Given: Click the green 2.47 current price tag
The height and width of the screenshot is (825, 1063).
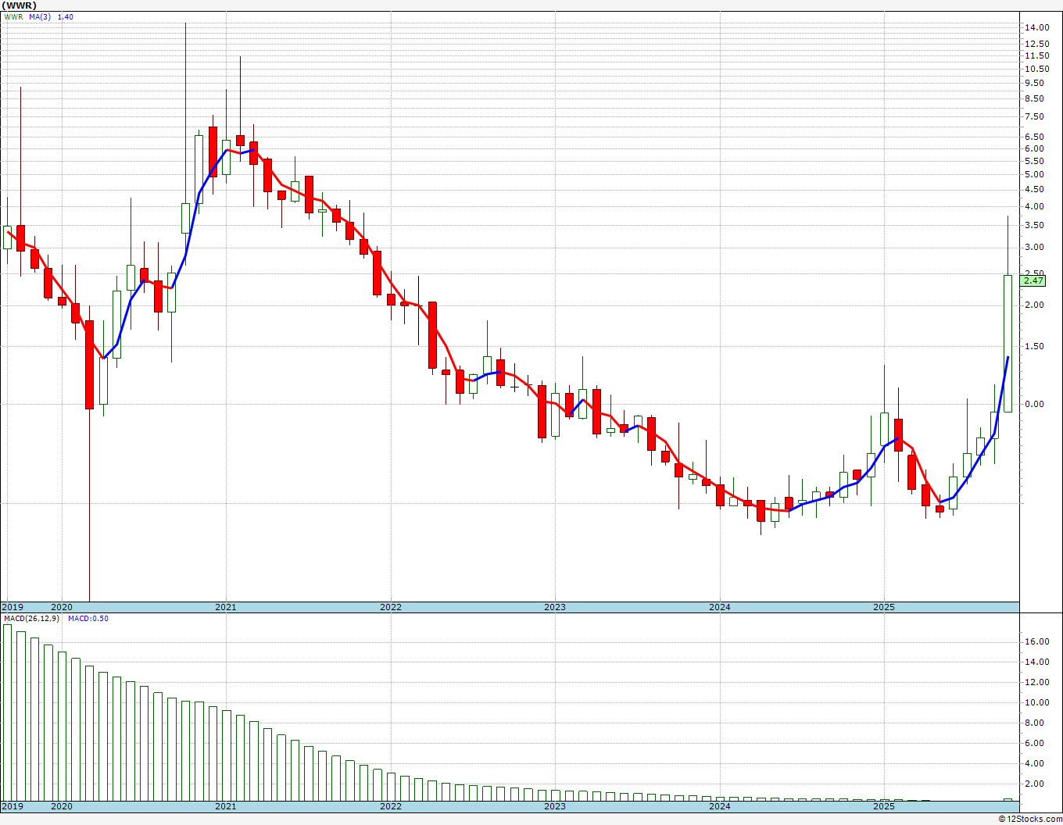Looking at the screenshot, I should pos(1033,280).
